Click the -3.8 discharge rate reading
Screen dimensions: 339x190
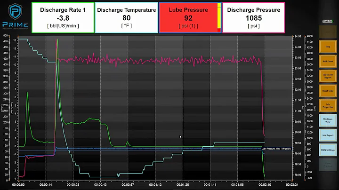[x=63, y=18]
